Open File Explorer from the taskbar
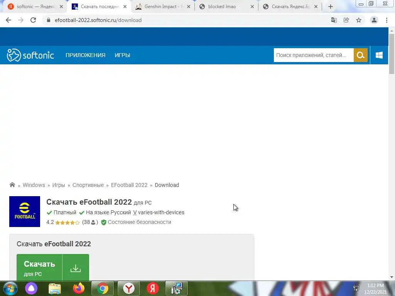Viewport: 395px width, 296px height. [x=55, y=288]
